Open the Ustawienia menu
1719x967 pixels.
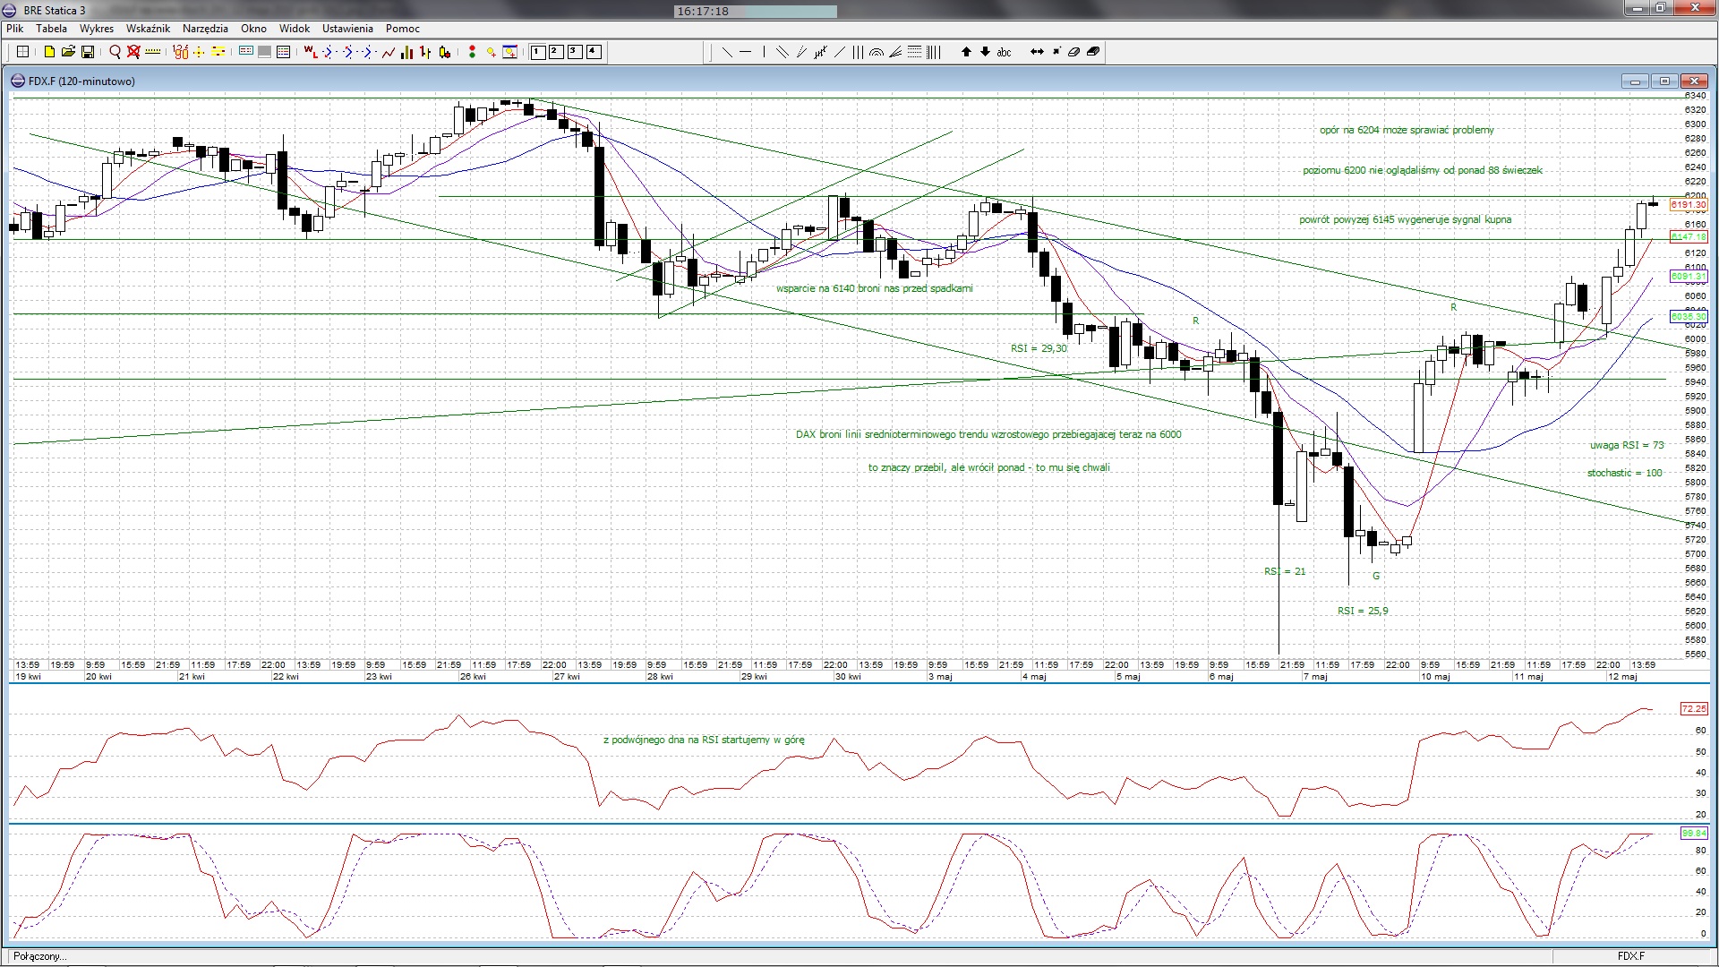347,29
